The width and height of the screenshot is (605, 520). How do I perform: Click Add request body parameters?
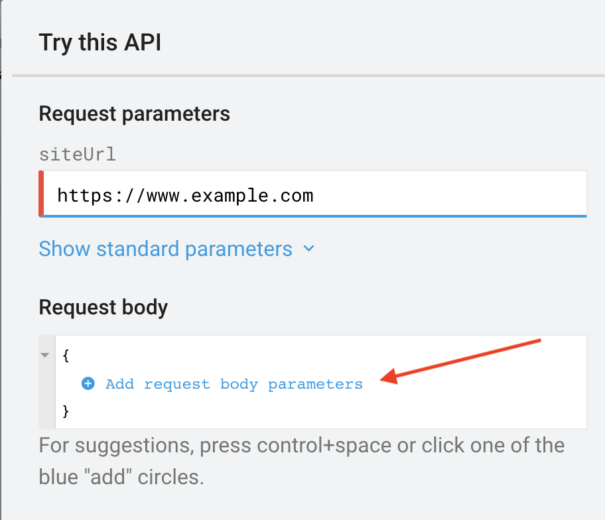click(x=234, y=384)
